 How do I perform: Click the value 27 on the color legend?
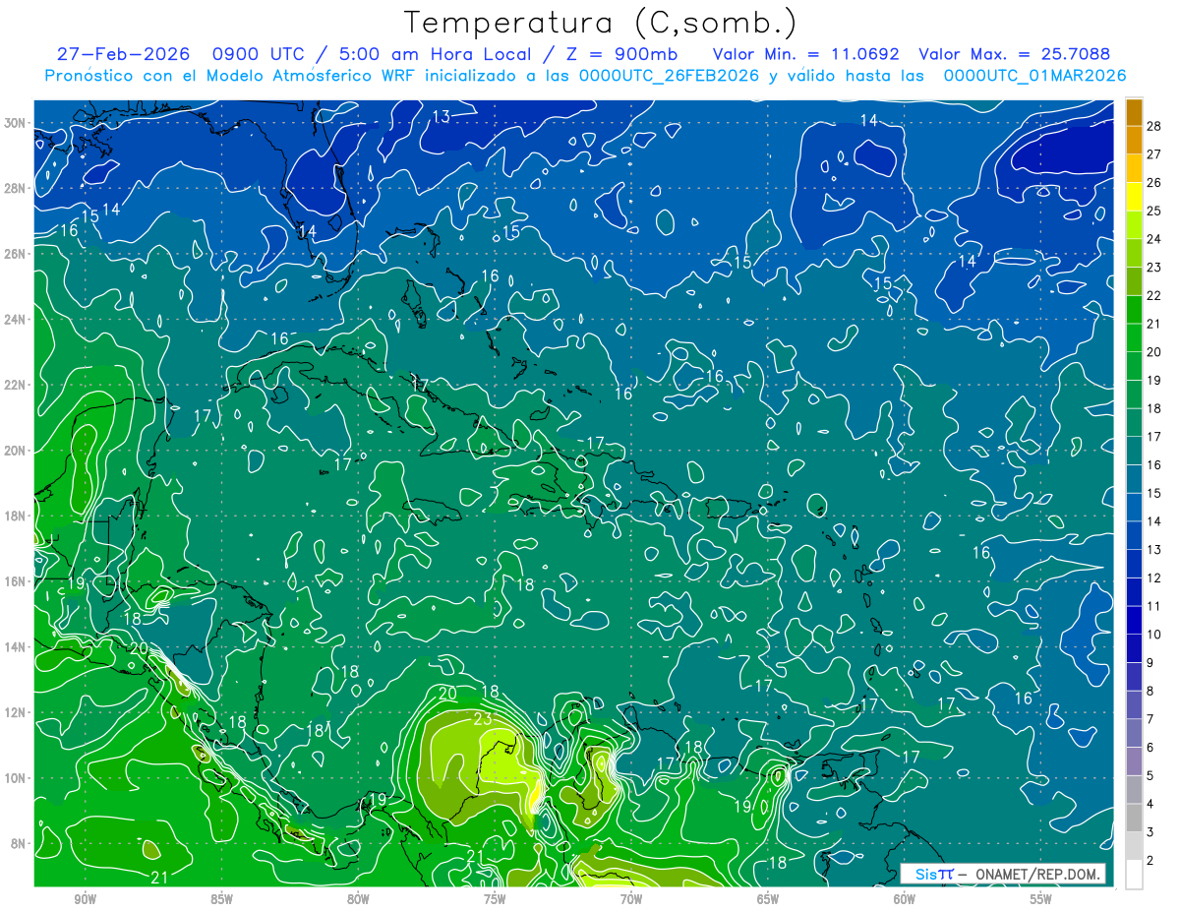pos(1154,154)
